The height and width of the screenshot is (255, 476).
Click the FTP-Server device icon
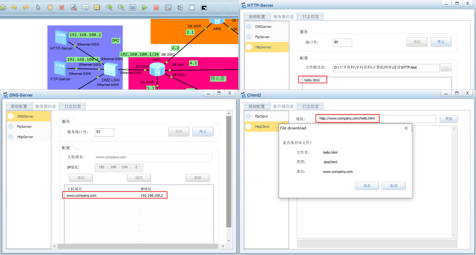[60, 68]
